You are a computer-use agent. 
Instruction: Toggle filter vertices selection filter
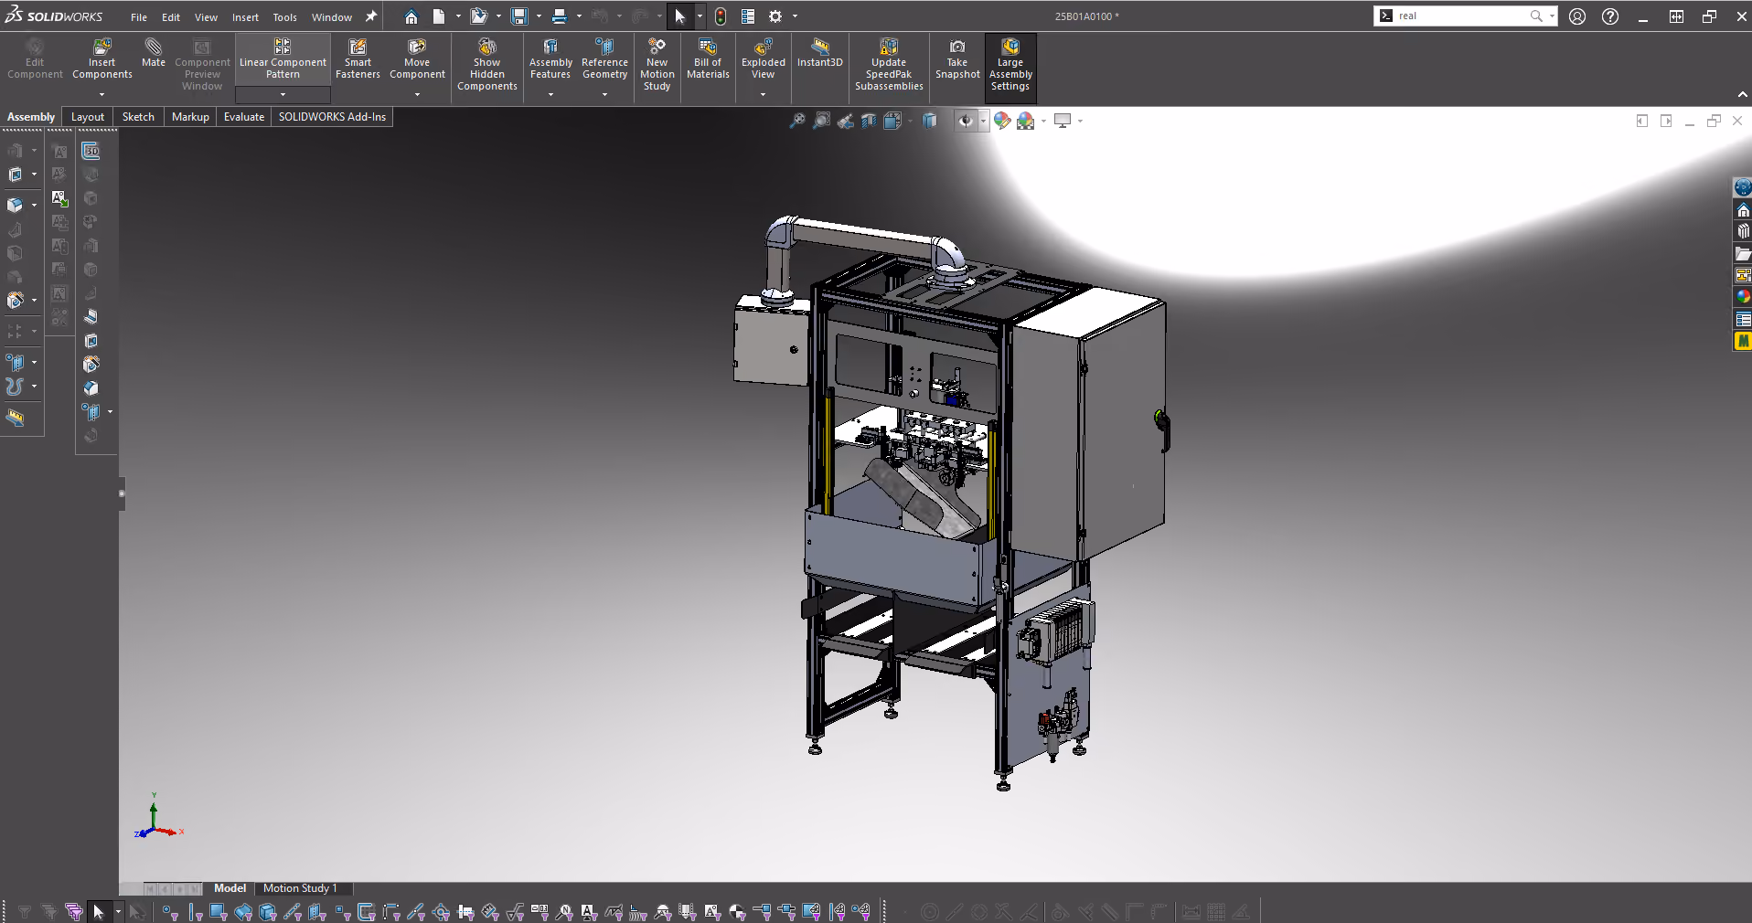click(x=169, y=911)
